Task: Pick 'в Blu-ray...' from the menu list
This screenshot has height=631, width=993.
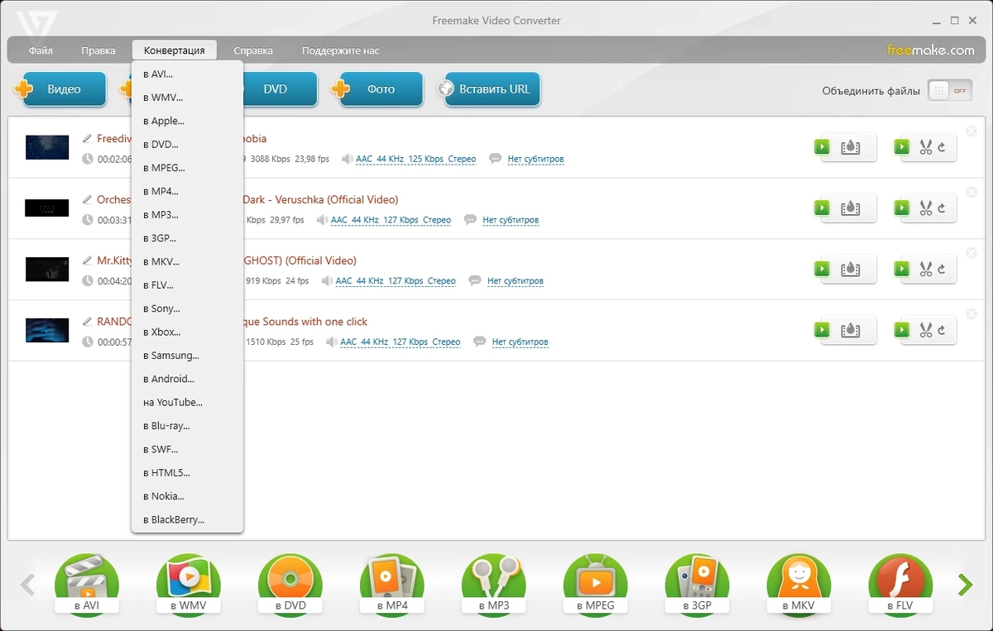Action: point(187,426)
